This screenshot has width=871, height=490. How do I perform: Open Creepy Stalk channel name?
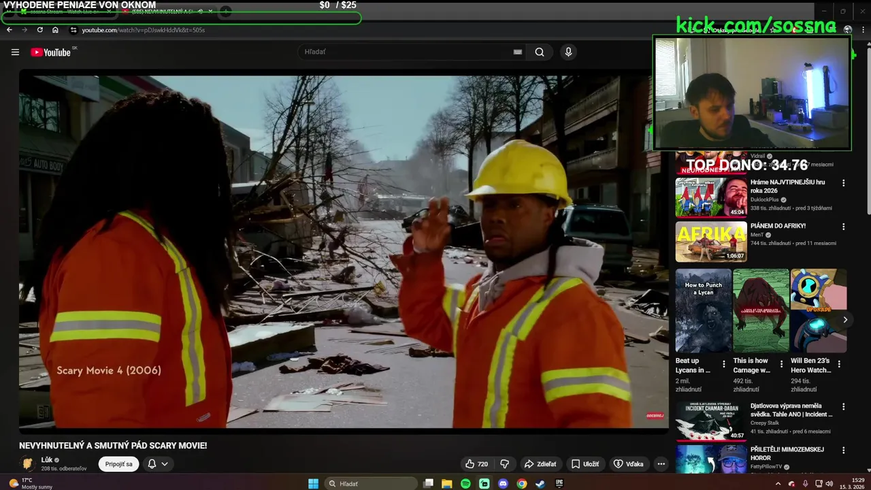coord(765,423)
